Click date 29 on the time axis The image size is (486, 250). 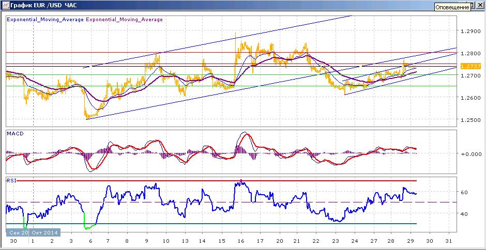(x=411, y=241)
